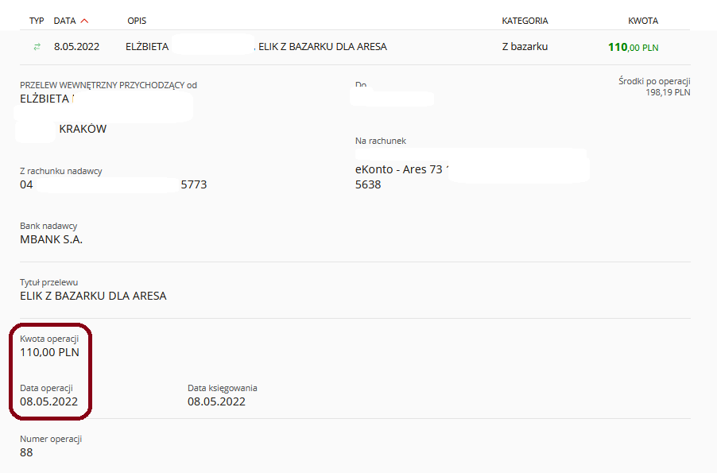Click the eKonto - Ares account name
This screenshot has height=473, width=717.
coord(398,169)
